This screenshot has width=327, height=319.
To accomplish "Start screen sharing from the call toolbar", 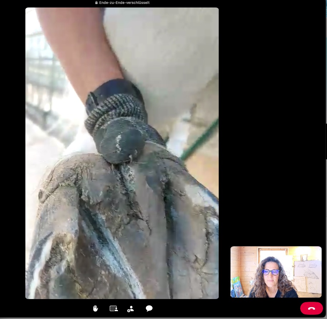I will click(114, 309).
